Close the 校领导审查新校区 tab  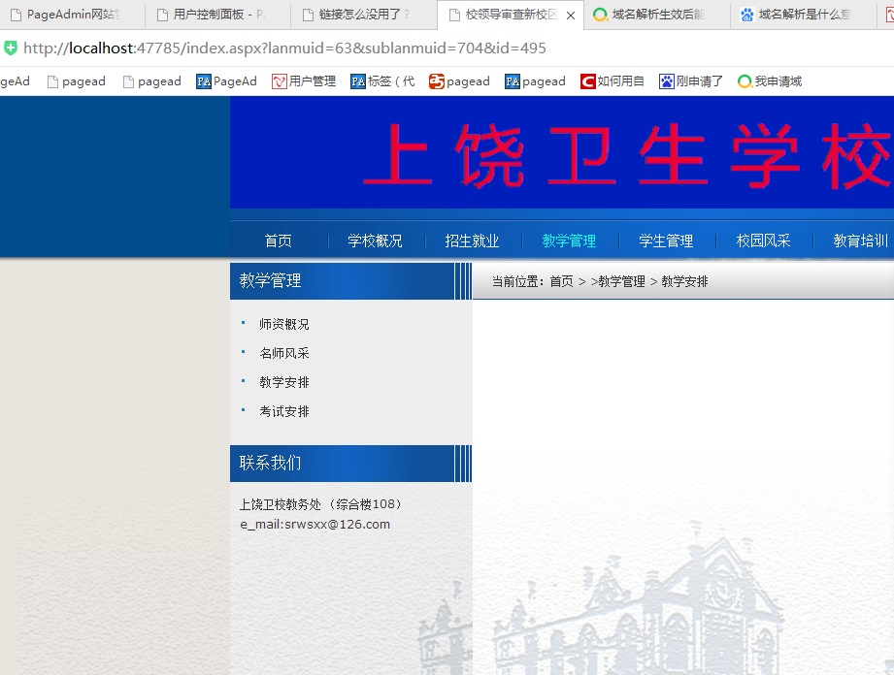[x=571, y=16]
